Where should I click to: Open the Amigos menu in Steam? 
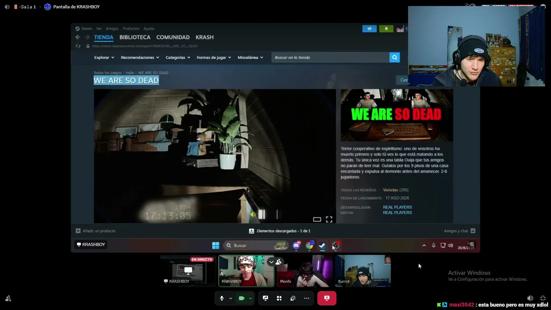(x=112, y=28)
